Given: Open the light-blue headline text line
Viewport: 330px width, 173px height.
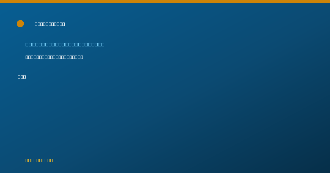Looking at the screenshot, I should click(65, 44).
